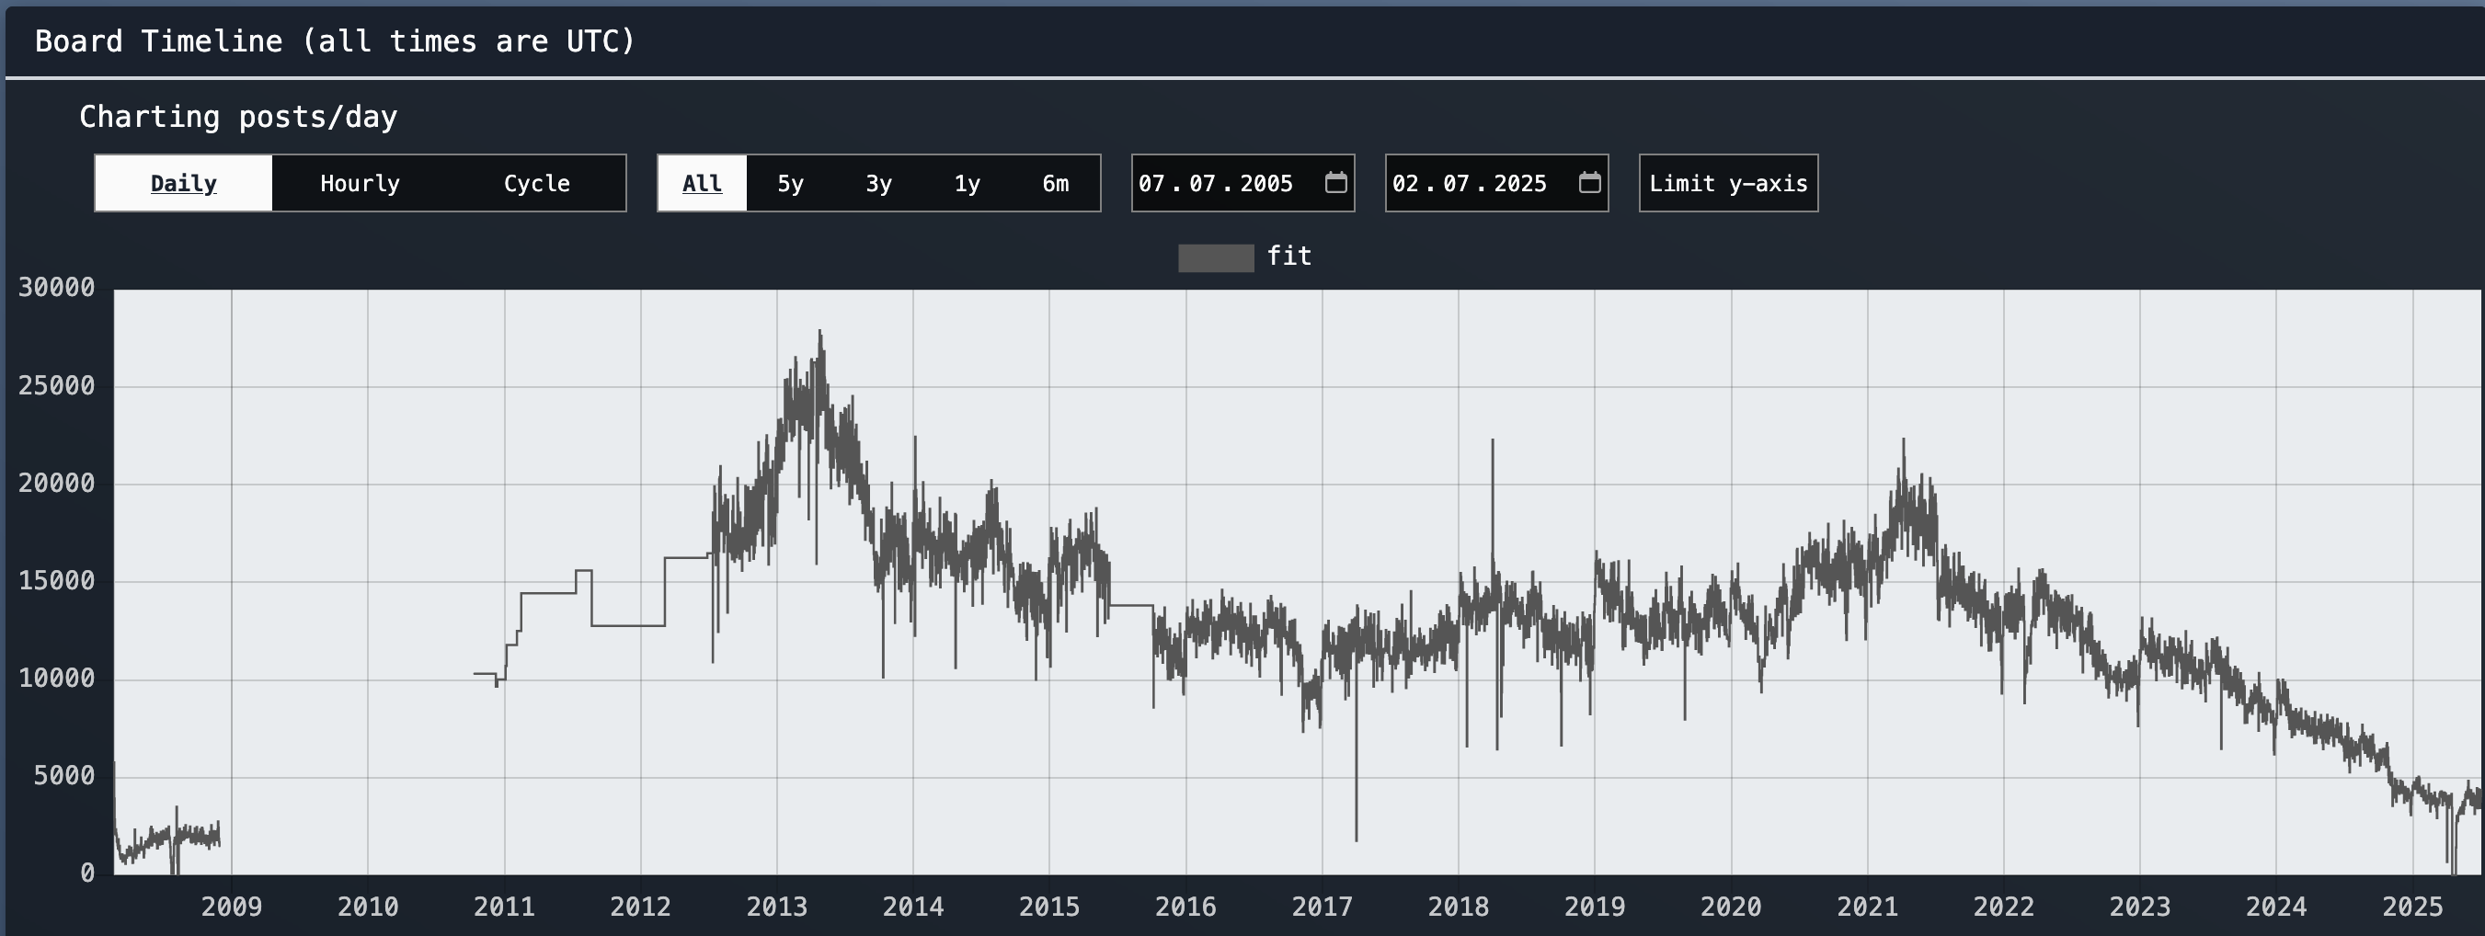Click the 2017 dip on the chart line
Image resolution: width=2485 pixels, height=936 pixels.
[1356, 839]
